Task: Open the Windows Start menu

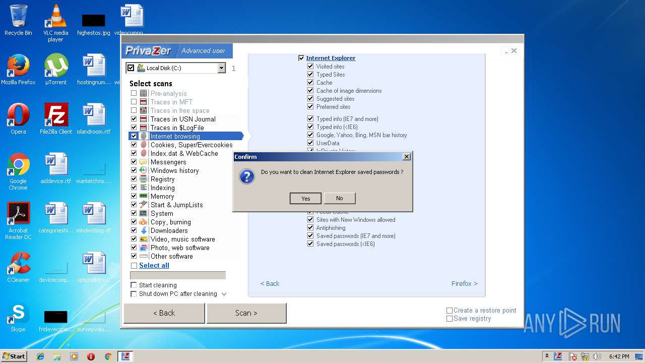Action: [x=14, y=356]
